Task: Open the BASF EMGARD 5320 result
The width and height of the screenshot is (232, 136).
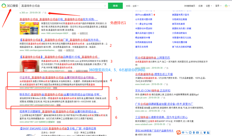Action: [x=58, y=129]
